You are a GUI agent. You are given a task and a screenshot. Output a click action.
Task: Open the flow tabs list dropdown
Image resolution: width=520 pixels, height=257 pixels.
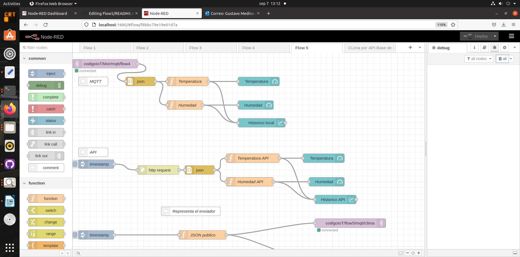point(420,48)
